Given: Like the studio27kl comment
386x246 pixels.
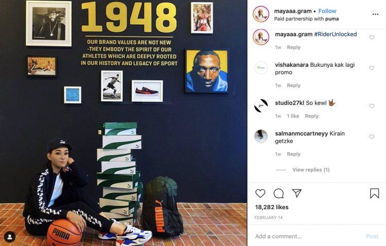Looking at the screenshot, I should pos(372,106).
